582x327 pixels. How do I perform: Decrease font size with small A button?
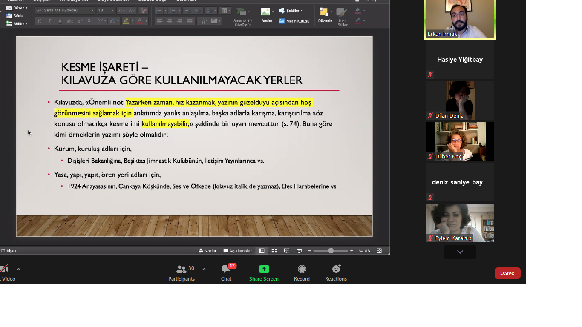(132, 10)
